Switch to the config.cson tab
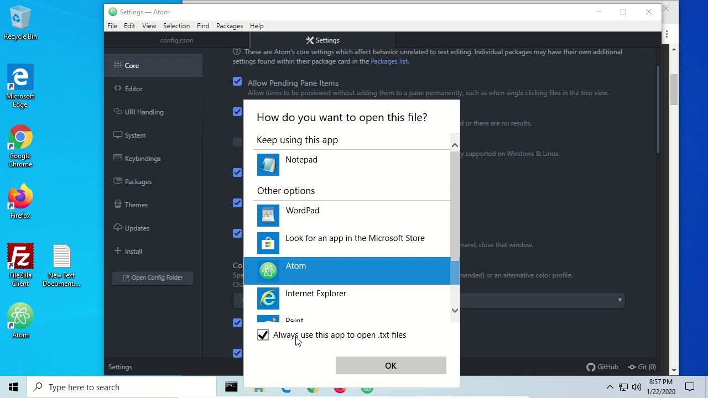 tap(176, 40)
